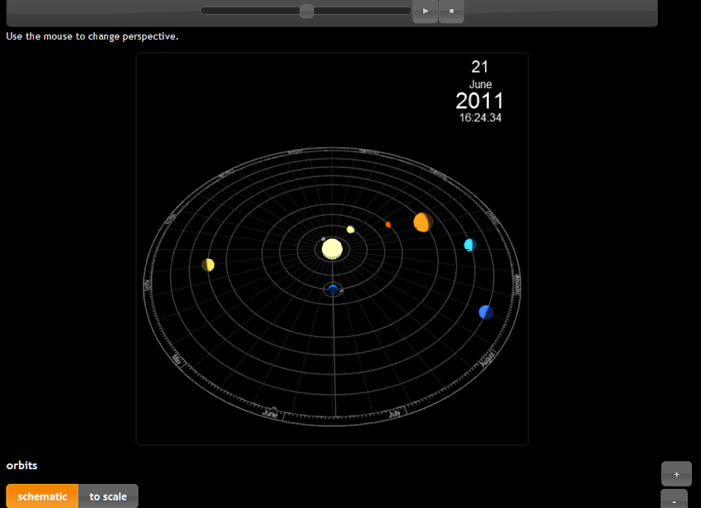Select the dark blue Neptune sphere
The height and width of the screenshot is (508, 701).
[486, 312]
